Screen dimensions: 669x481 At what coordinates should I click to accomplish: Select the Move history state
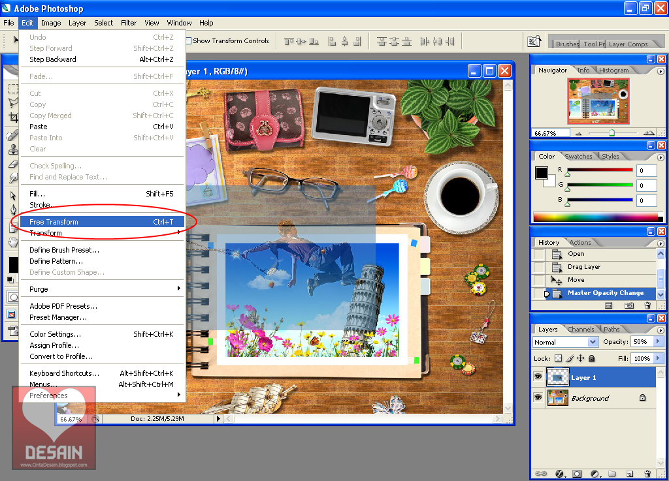[601, 280]
